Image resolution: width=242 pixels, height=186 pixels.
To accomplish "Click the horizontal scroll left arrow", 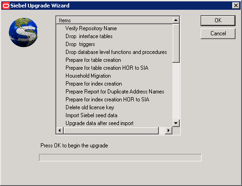I will (60, 131).
